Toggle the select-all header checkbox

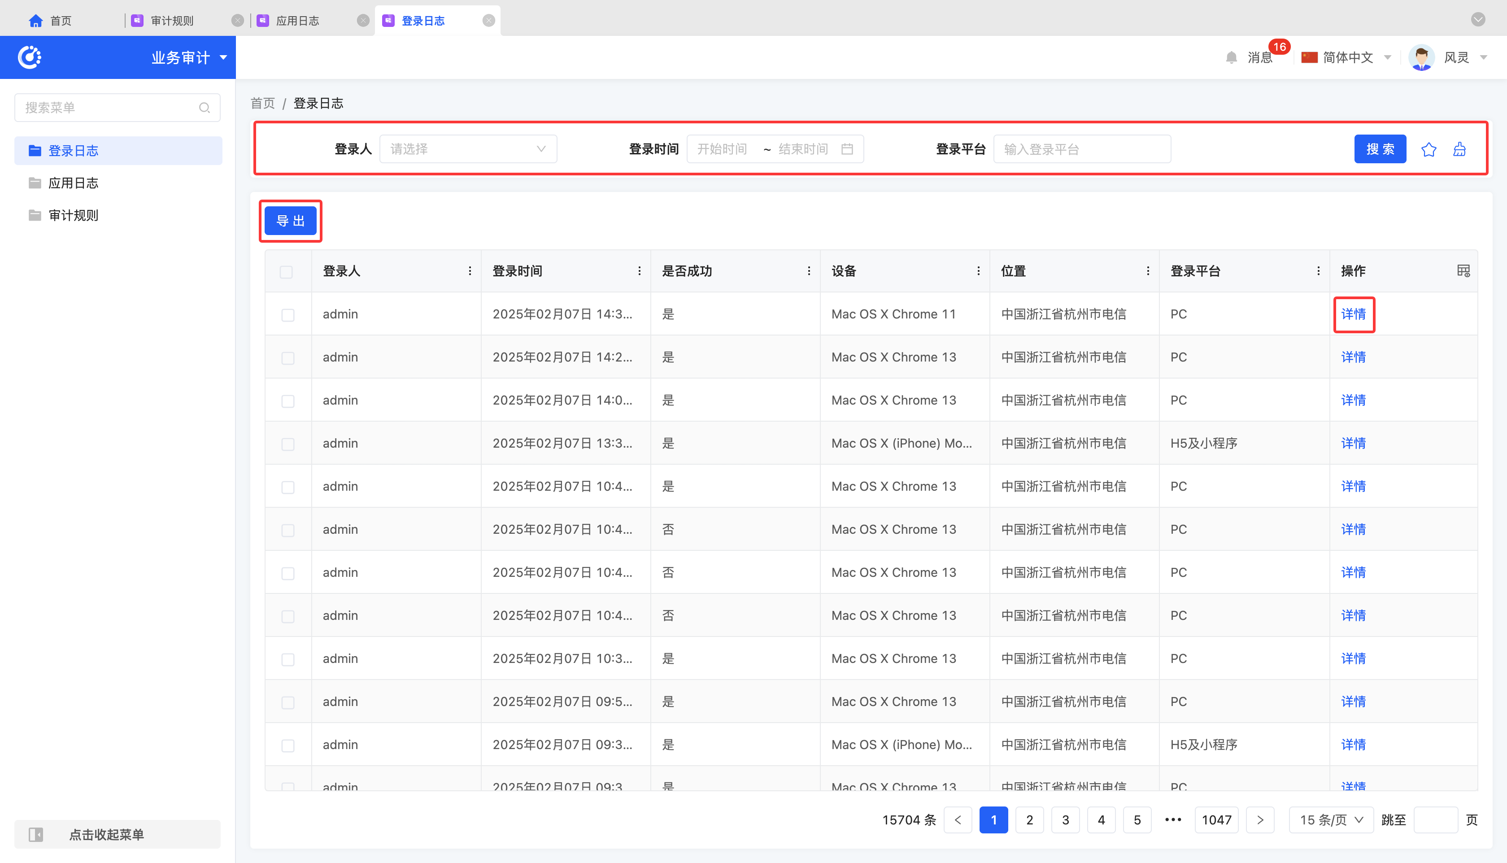tap(286, 272)
